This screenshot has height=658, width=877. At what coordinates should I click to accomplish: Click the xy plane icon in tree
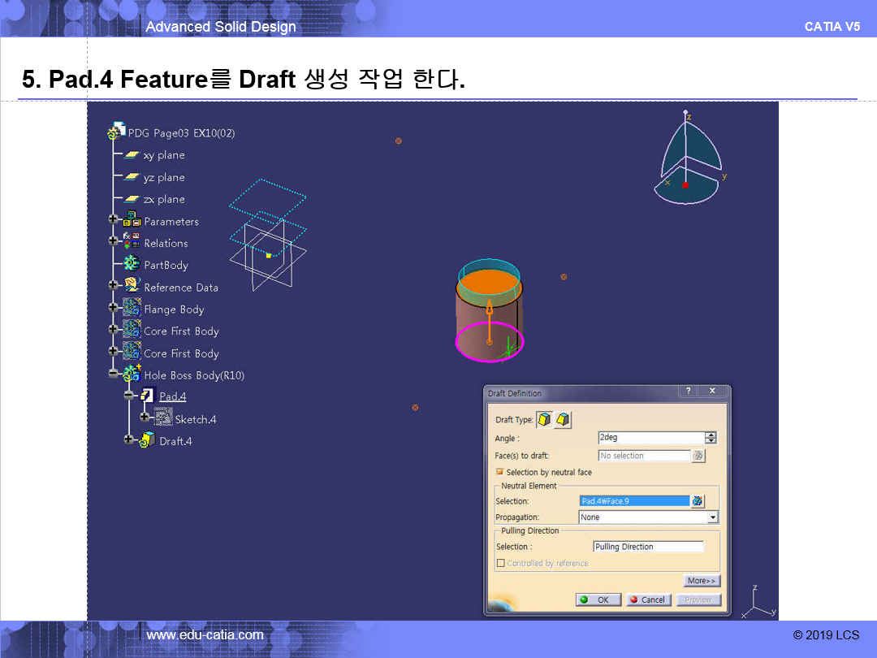tap(132, 155)
